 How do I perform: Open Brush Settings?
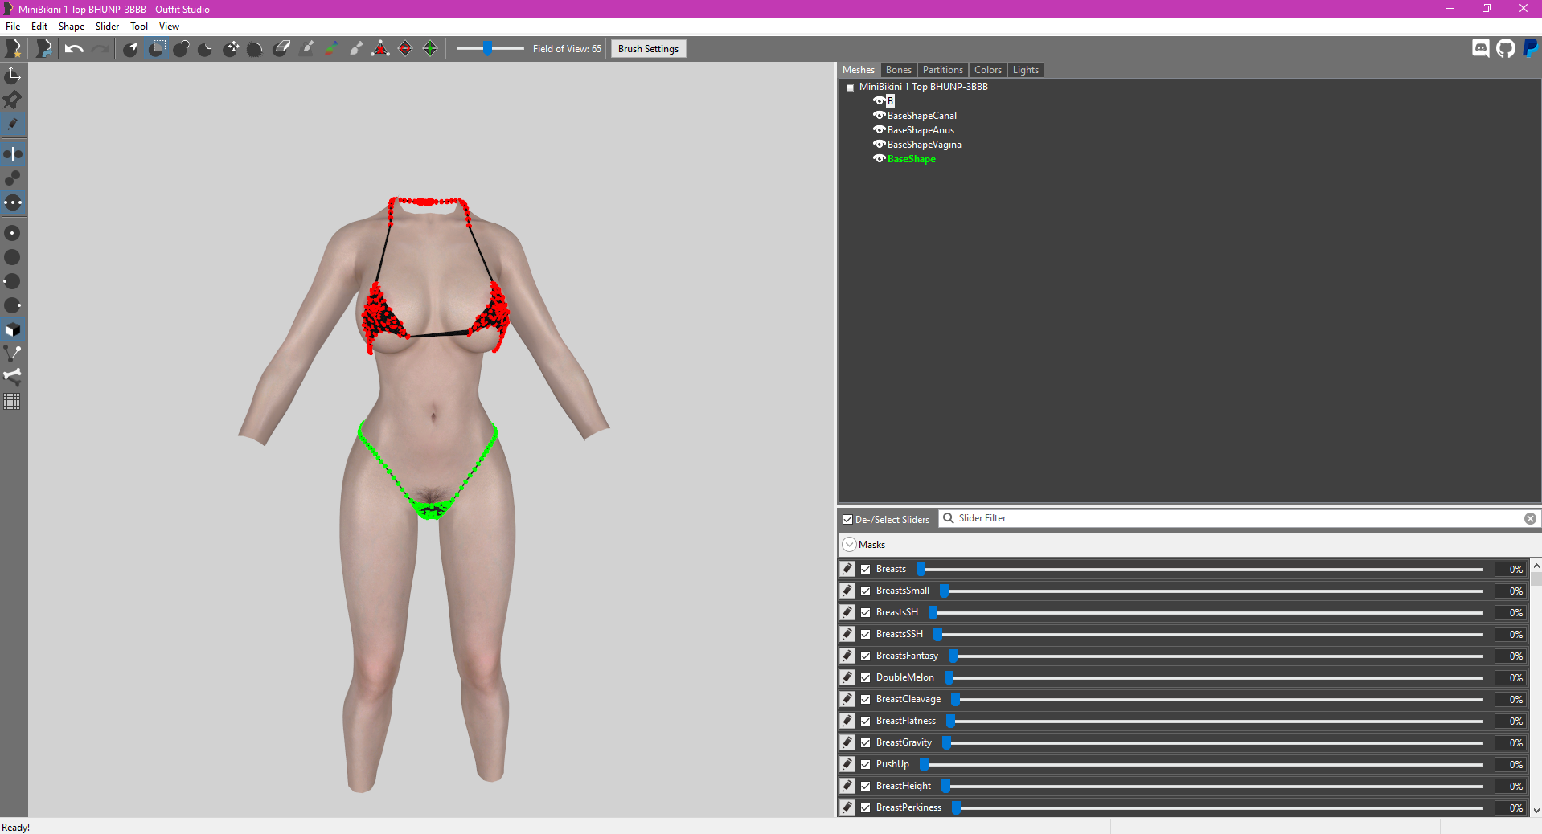[x=648, y=49]
